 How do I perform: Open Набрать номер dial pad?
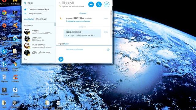(x=35, y=13)
